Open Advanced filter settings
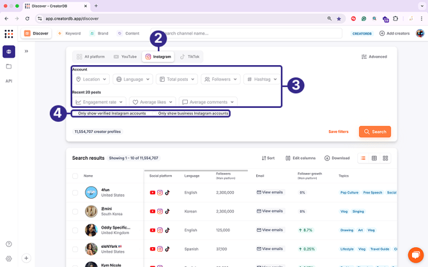Screen dimensions: 428x267 [x=374, y=56]
